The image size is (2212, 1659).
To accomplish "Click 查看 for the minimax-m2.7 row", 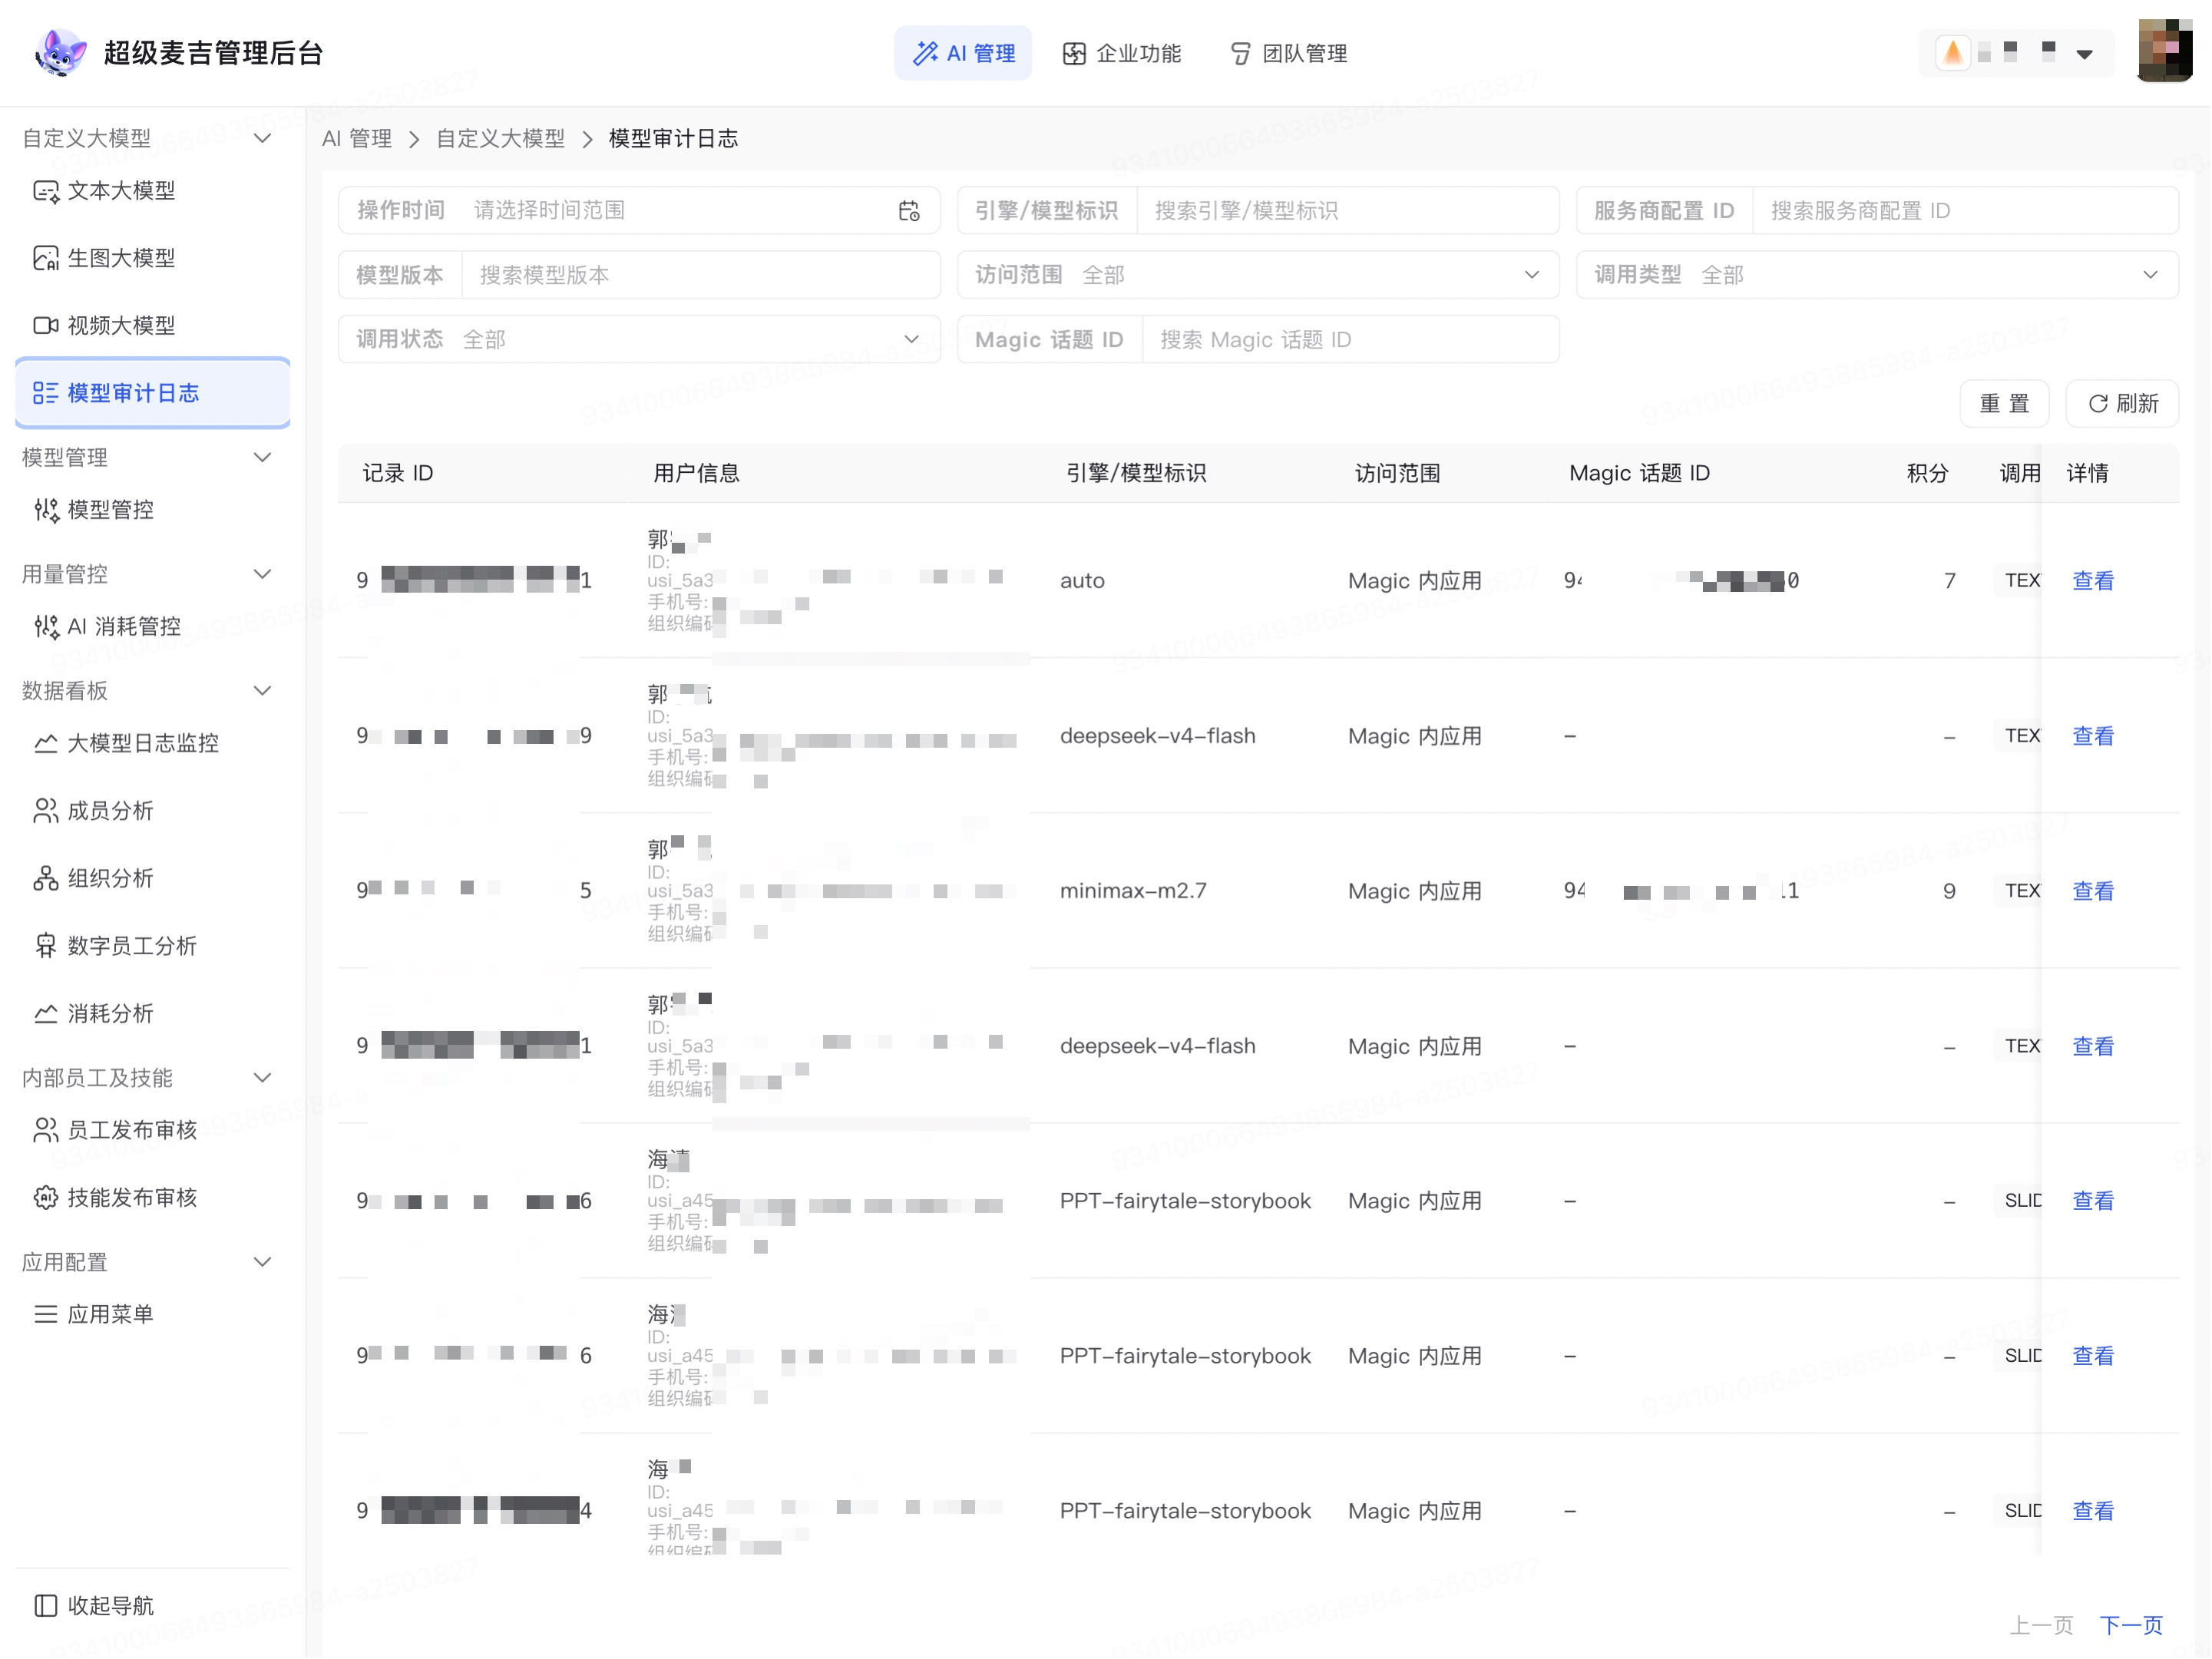I will [2093, 891].
